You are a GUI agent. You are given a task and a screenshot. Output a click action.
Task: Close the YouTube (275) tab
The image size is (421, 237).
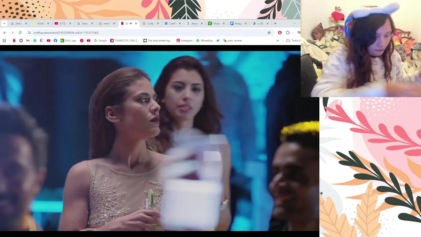70,23
